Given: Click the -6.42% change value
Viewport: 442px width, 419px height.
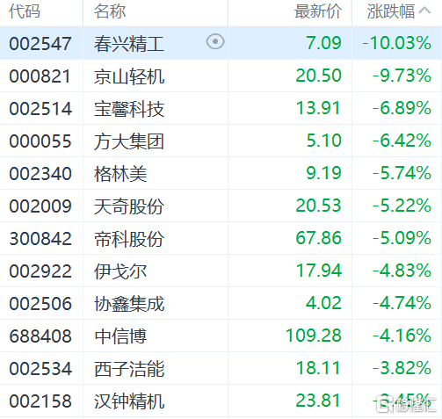Looking at the screenshot, I should click(402, 141).
